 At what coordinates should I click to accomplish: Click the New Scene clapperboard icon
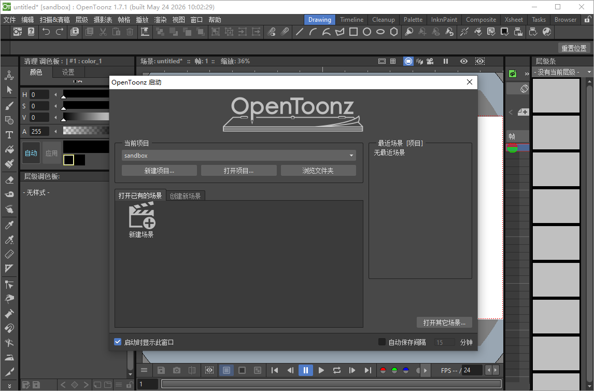(142, 215)
